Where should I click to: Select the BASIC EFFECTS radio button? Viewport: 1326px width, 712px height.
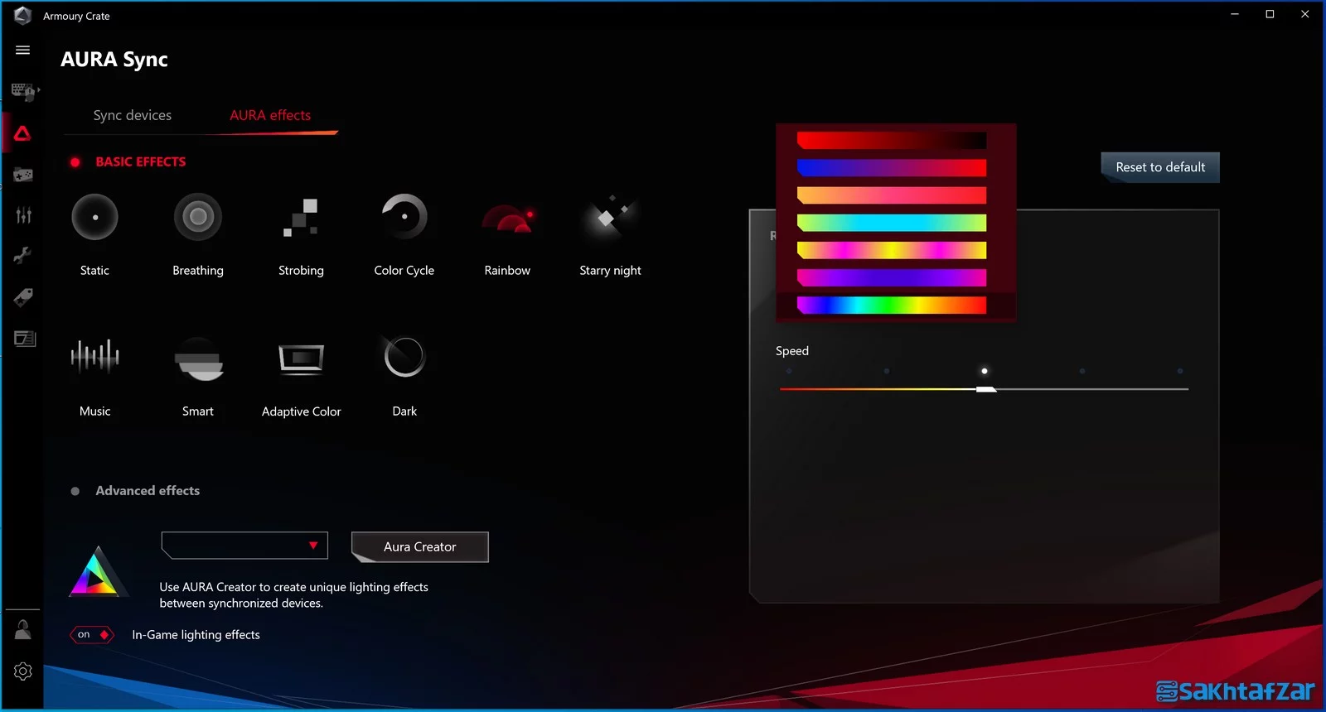[x=75, y=162]
